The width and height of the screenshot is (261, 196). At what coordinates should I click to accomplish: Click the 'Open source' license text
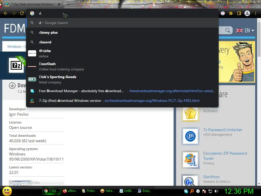click(20, 128)
